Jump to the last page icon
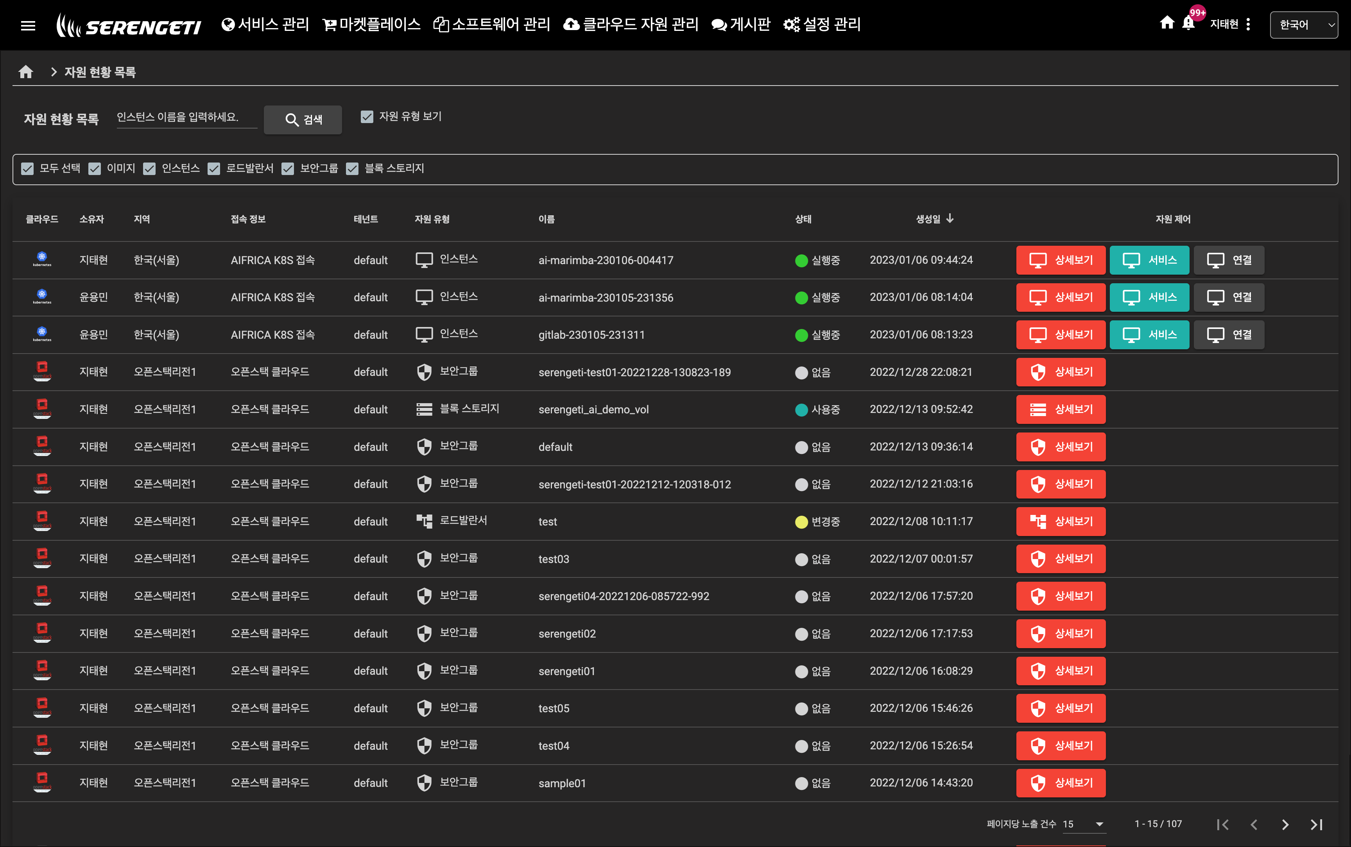 click(x=1317, y=825)
